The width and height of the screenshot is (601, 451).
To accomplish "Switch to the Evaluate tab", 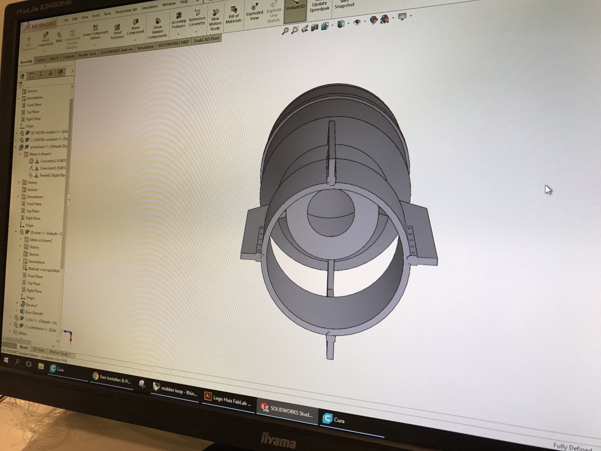I will (x=69, y=57).
